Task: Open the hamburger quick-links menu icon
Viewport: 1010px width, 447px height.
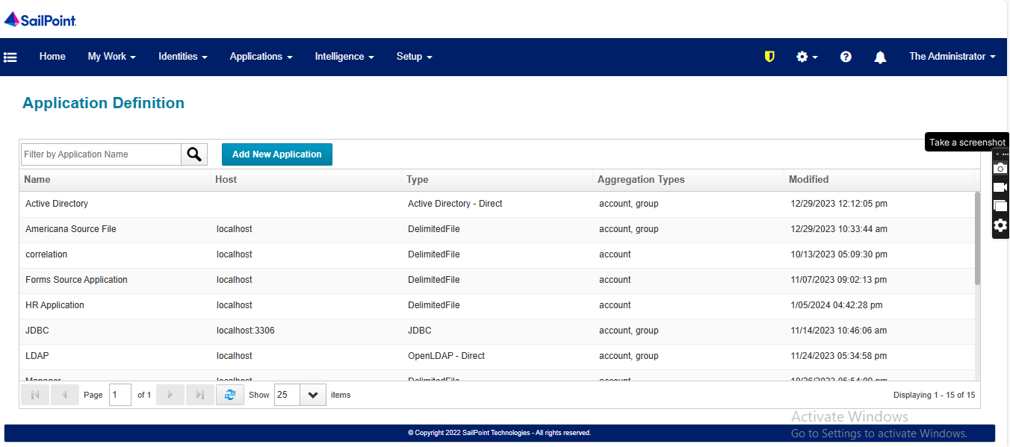Action: (10, 57)
